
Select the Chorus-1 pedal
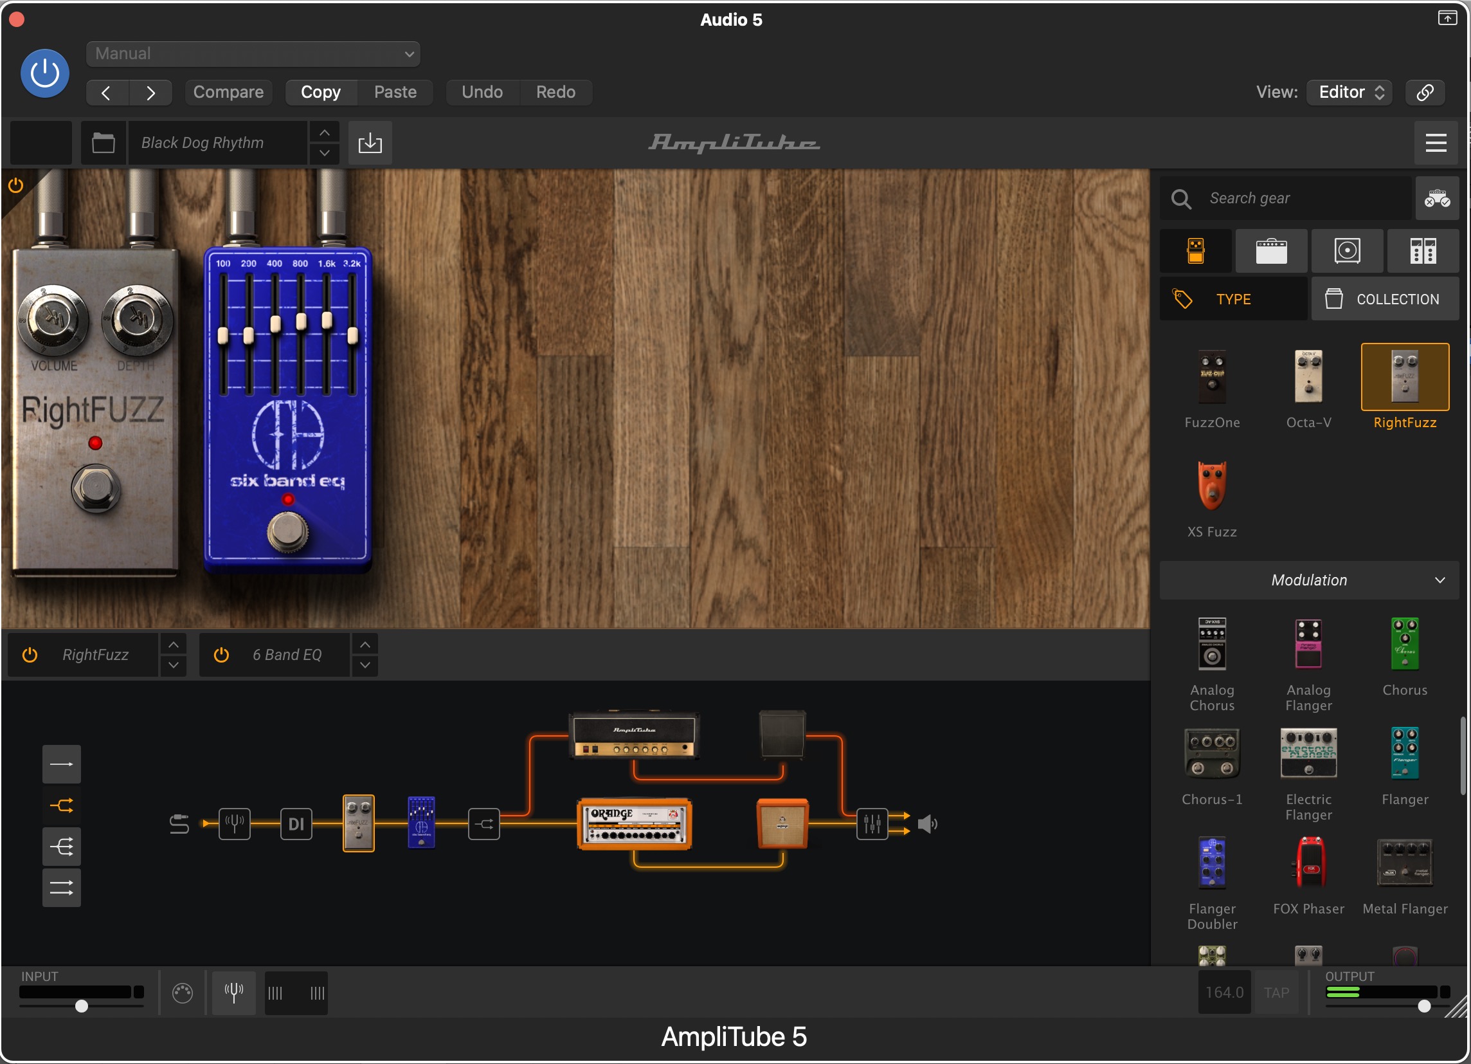click(x=1211, y=753)
